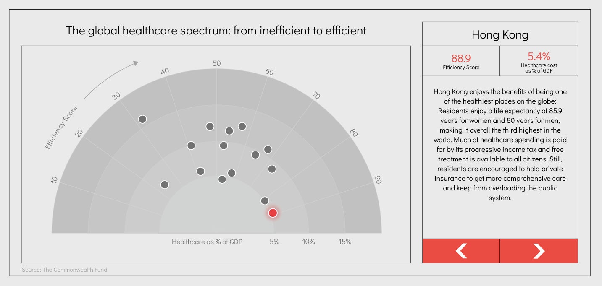Click the 5% GDP axis label
602x286 pixels.
click(274, 242)
